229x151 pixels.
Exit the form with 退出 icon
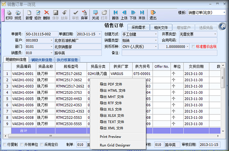pos(153,13)
